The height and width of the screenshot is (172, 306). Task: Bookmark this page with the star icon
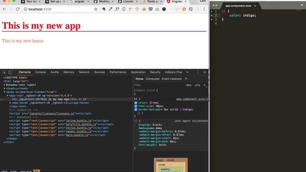click(x=96, y=9)
